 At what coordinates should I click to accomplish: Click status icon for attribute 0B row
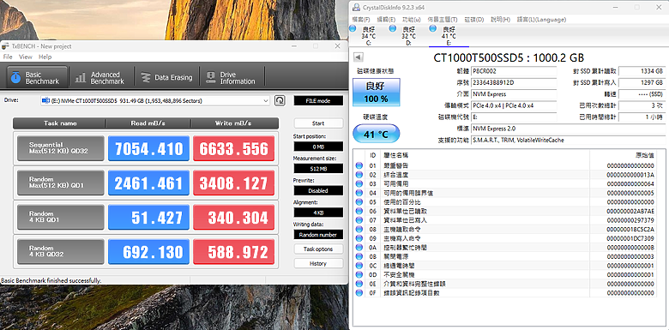pos(359,256)
